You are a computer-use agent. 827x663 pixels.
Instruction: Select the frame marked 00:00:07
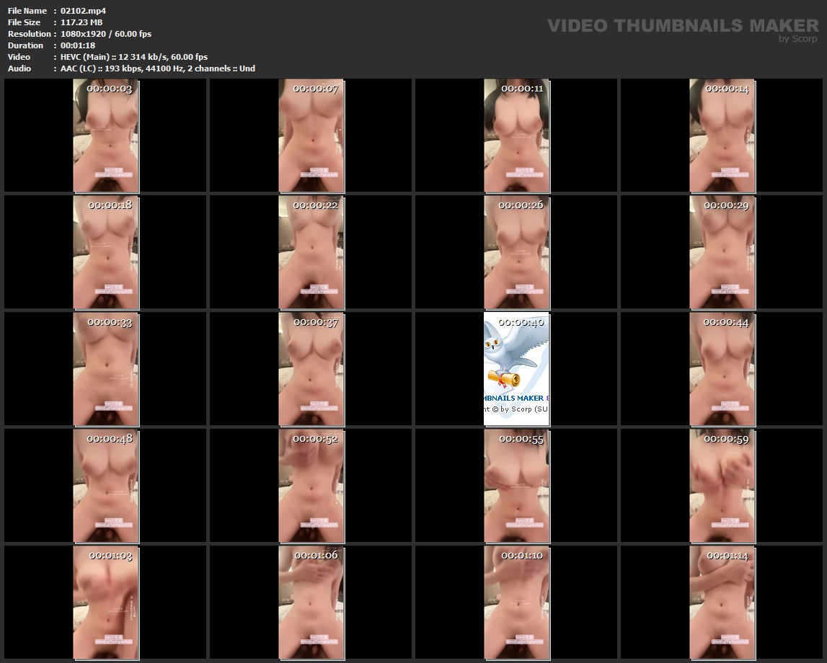pyautogui.click(x=311, y=135)
